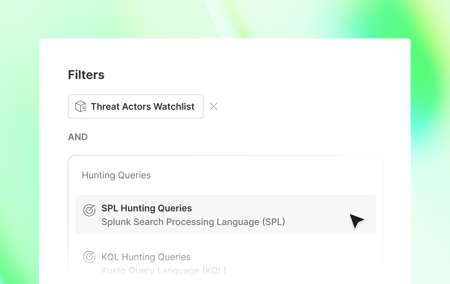Viewport: 450px width, 284px height.
Task: Remove the Threat Actors Watchlist filter with X
Action: [213, 107]
